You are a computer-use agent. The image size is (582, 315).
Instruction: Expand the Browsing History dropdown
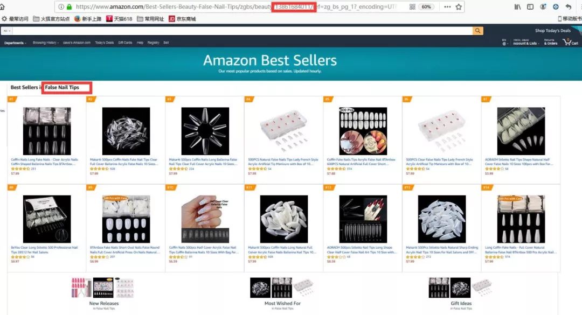click(46, 43)
